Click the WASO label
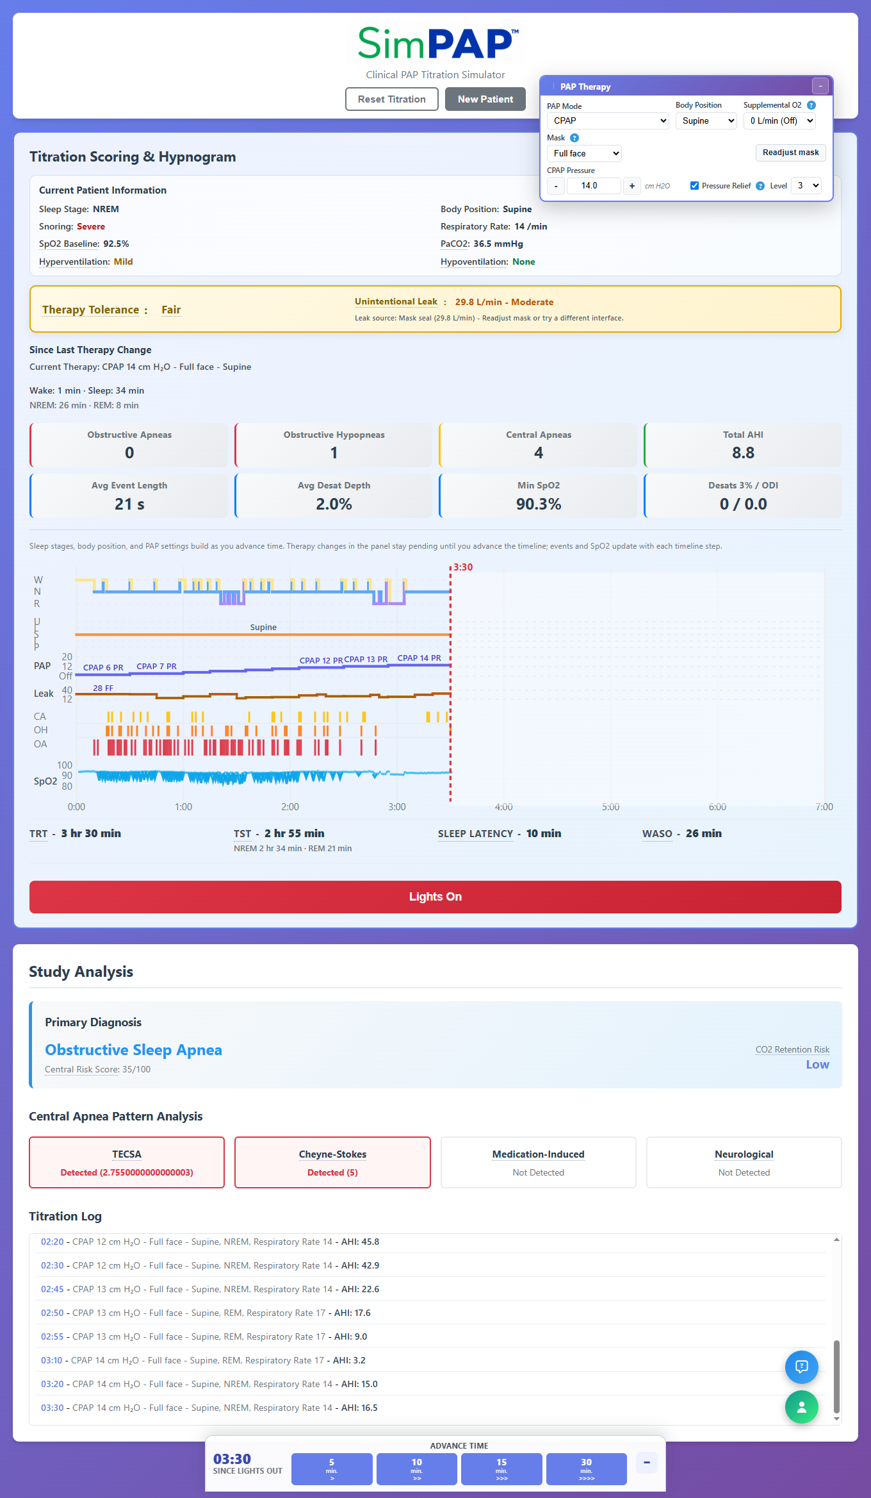This screenshot has width=871, height=1498. point(657,833)
